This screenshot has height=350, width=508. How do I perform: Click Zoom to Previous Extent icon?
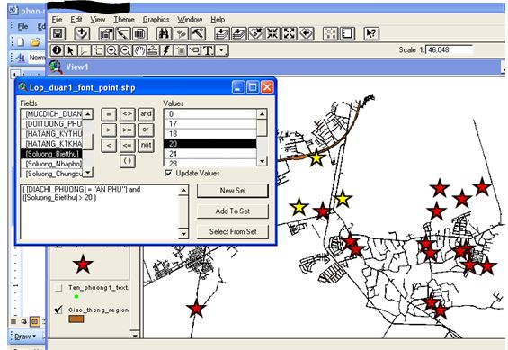tap(307, 33)
